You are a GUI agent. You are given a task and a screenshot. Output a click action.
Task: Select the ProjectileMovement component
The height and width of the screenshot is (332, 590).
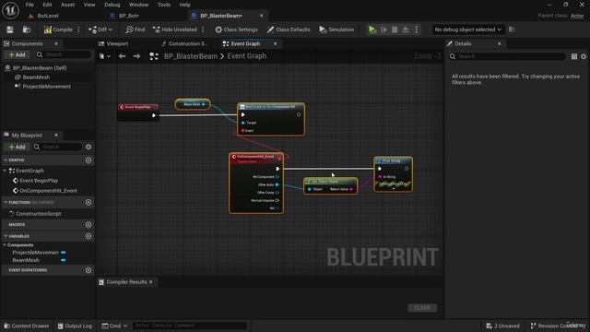click(46, 86)
